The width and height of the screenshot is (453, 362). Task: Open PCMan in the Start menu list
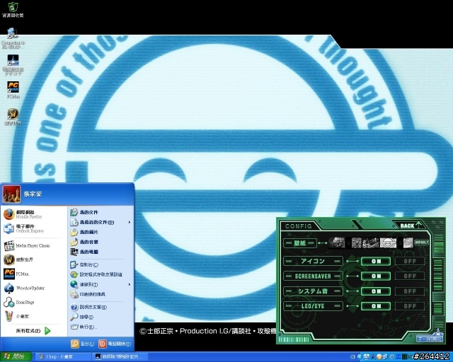coord(34,274)
